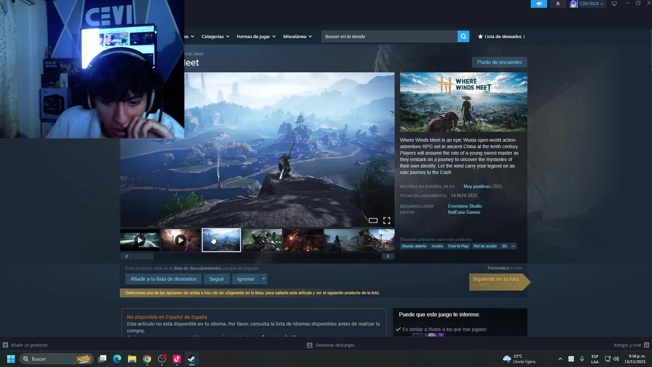Open the Muy positivas reviews link
Image resolution: width=652 pixels, height=367 pixels.
[477, 187]
